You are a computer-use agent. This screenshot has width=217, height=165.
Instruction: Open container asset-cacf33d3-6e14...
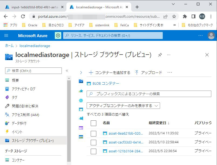pos(126,142)
